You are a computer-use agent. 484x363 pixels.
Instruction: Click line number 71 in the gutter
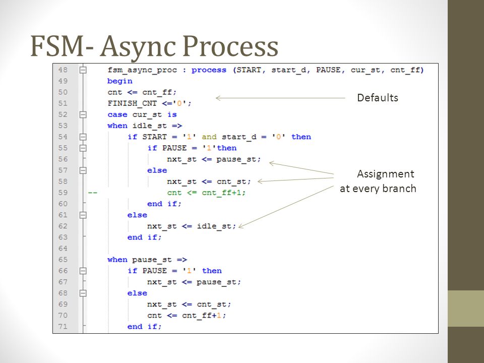click(63, 326)
